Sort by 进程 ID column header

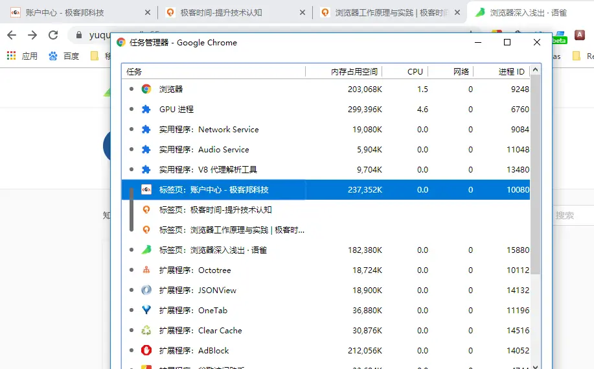tap(502, 72)
